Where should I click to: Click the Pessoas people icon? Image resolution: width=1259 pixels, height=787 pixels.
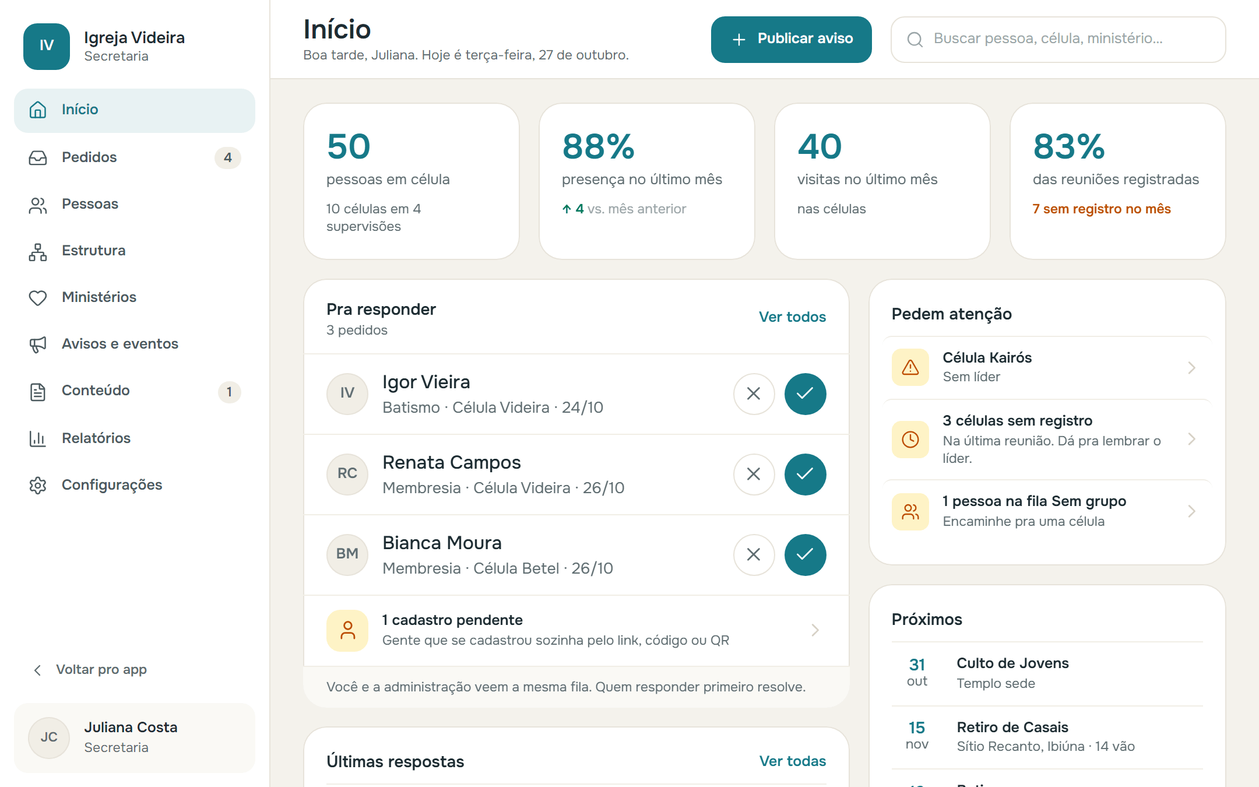point(38,205)
